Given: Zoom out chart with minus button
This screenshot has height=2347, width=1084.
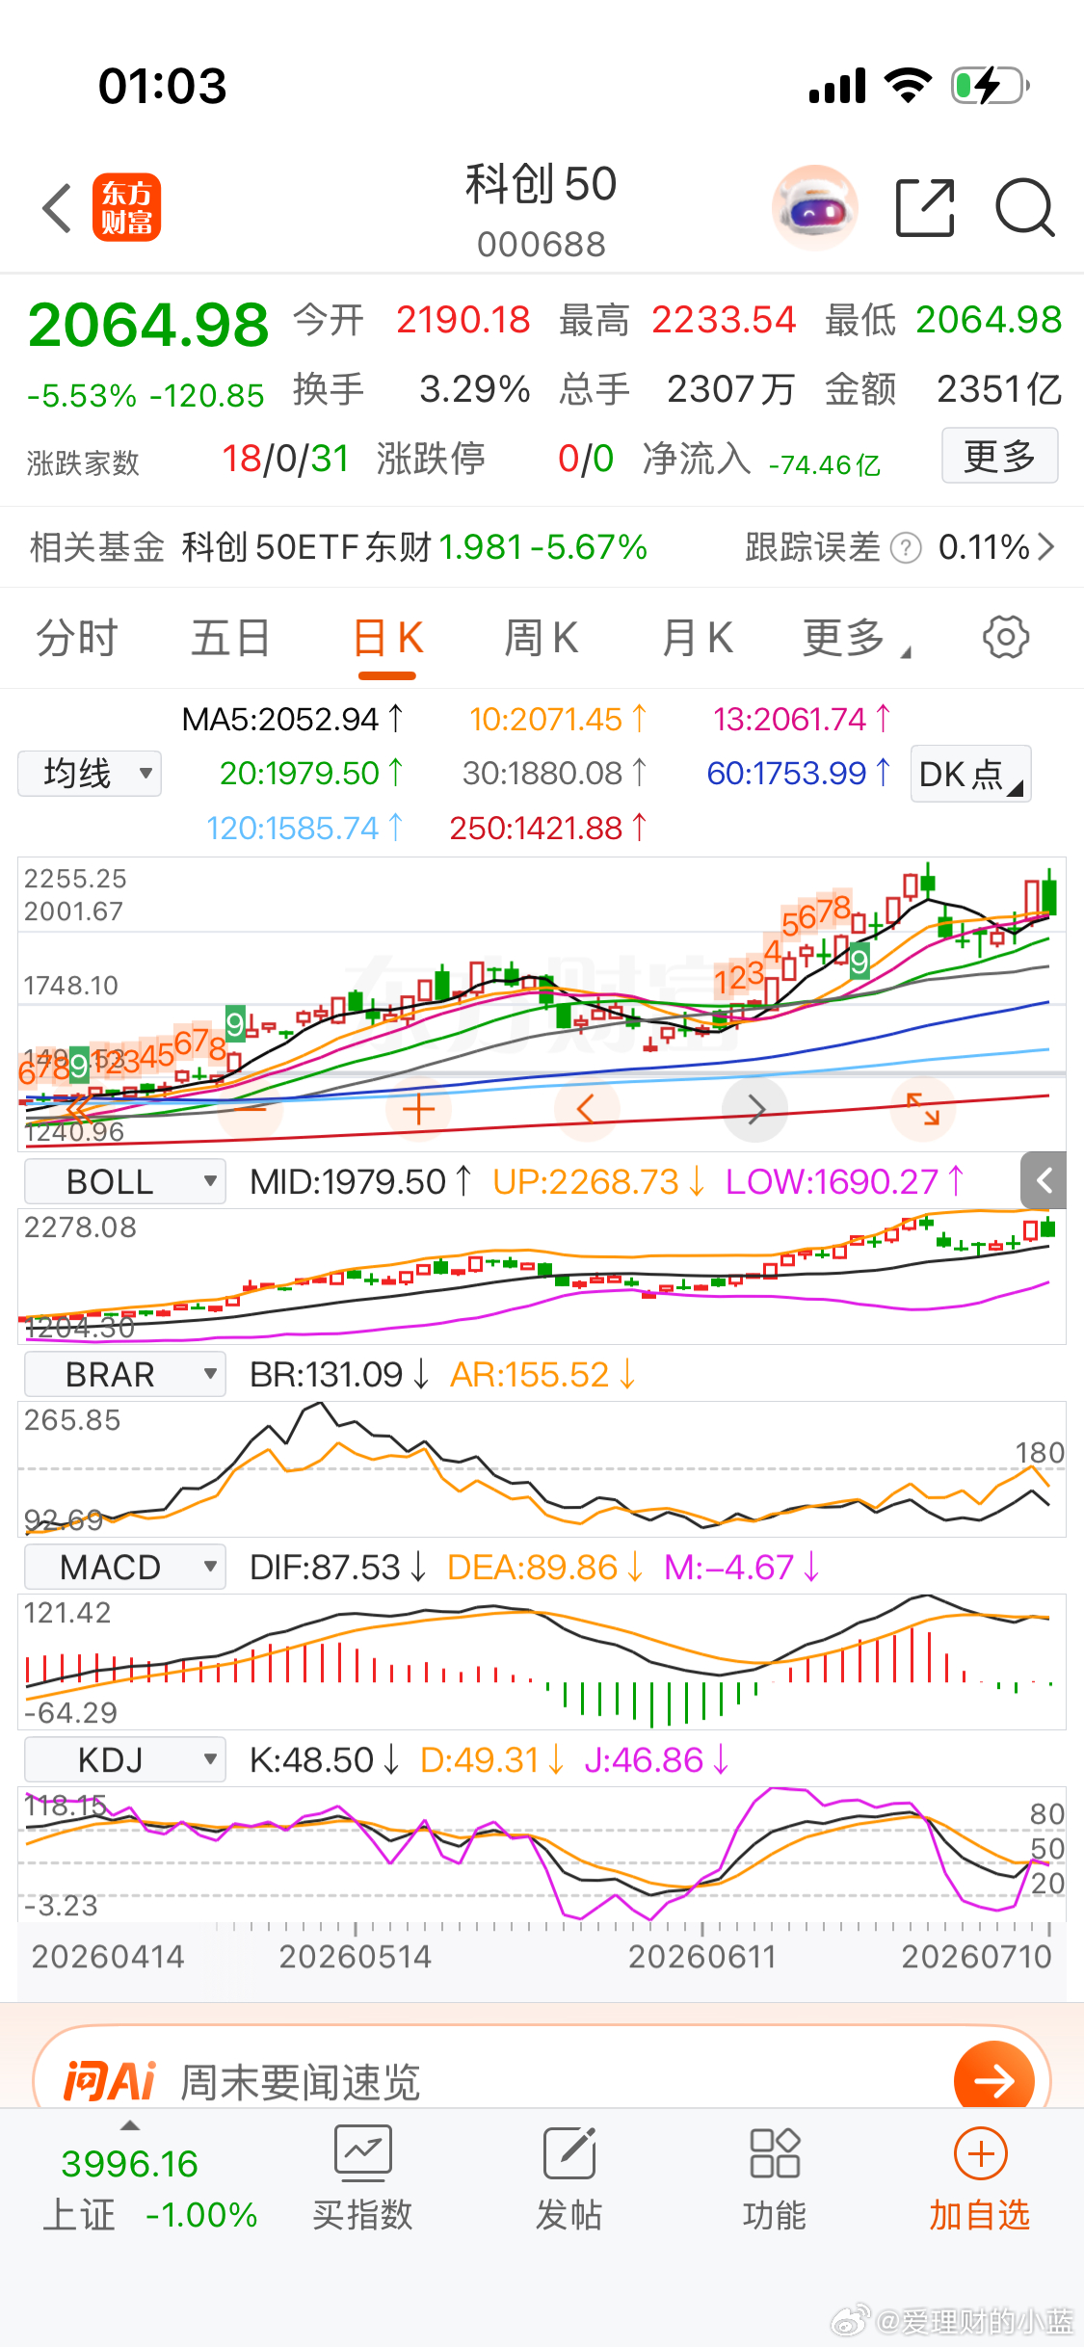Looking at the screenshot, I should click(251, 1110).
